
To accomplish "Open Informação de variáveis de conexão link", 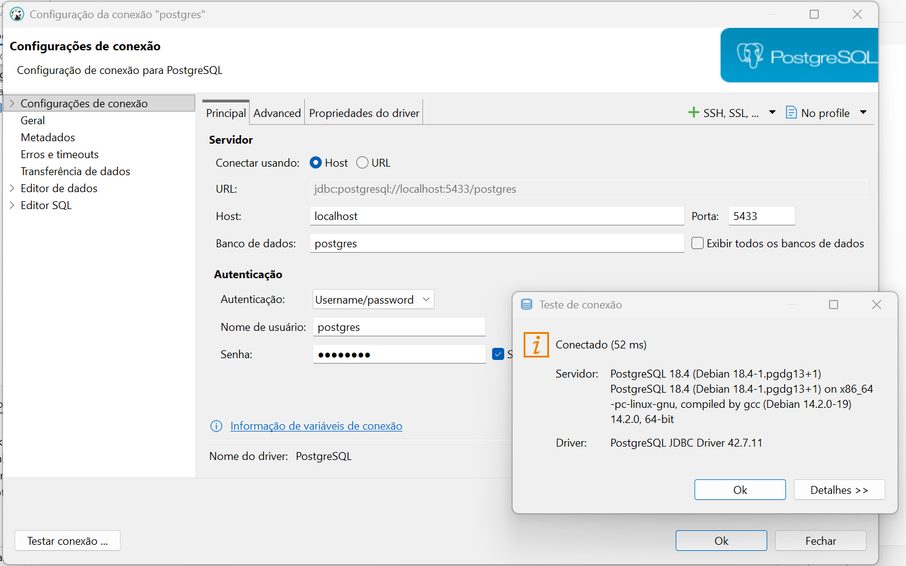I will [316, 426].
